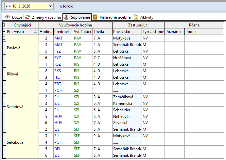Click the Zemčáková substitute cell
Viewport: 226px width, 160px height.
click(123, 97)
